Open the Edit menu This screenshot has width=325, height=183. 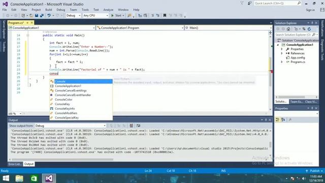tap(14, 10)
